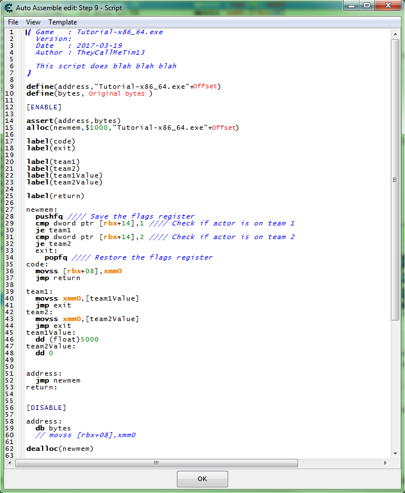Screen dimensions: 405x493
Task: Click the 'dd 0' line
Action: (44, 353)
